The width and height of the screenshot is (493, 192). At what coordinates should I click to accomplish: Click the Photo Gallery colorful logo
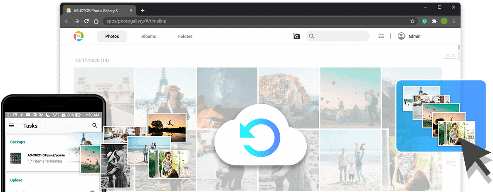79,36
